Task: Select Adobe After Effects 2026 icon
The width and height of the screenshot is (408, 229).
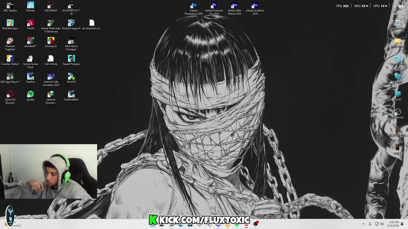Action: (235, 9)
